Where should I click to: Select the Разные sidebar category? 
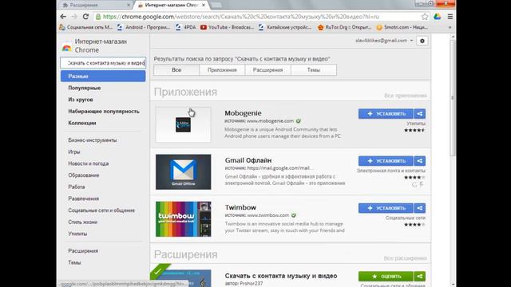tap(103, 77)
